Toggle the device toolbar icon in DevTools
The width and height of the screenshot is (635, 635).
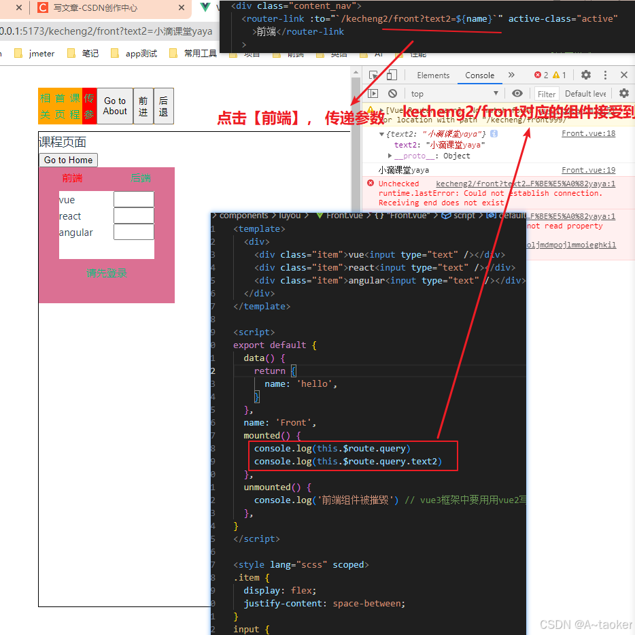tap(392, 75)
